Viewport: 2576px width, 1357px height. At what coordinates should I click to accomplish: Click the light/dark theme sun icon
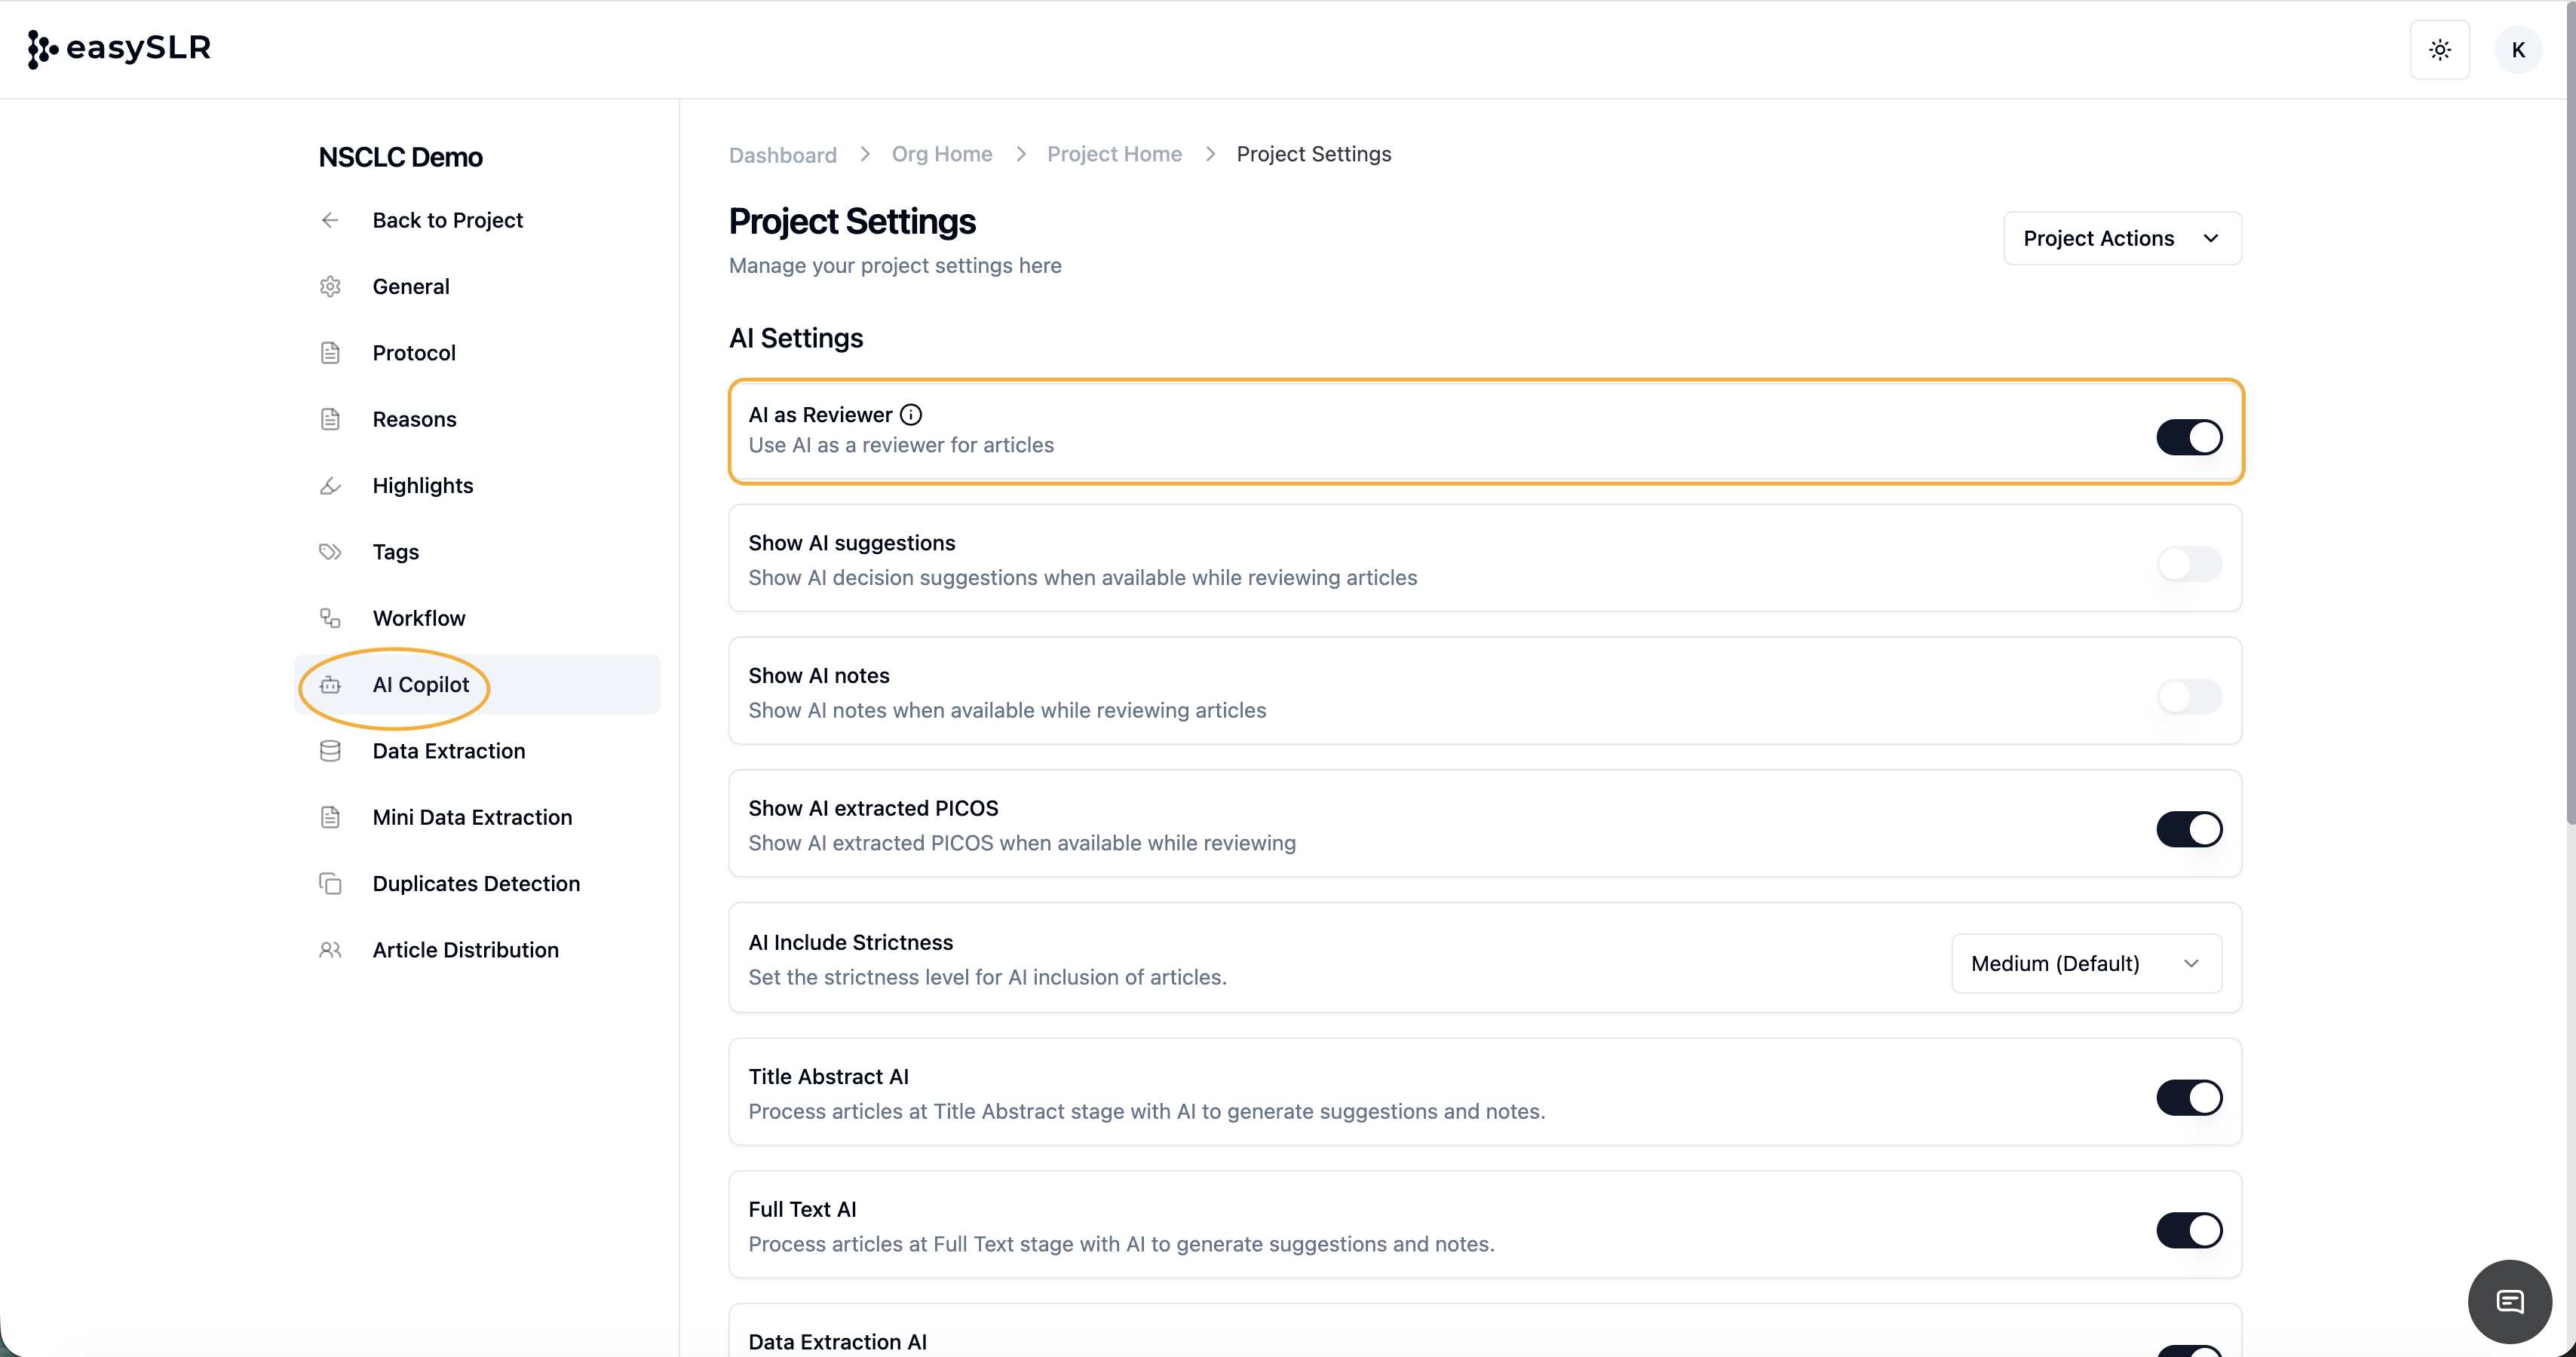[x=2439, y=49]
